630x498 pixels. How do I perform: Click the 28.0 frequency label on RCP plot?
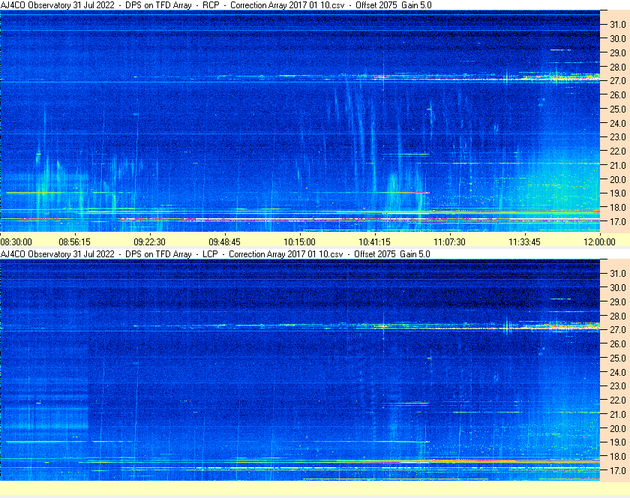pos(618,67)
